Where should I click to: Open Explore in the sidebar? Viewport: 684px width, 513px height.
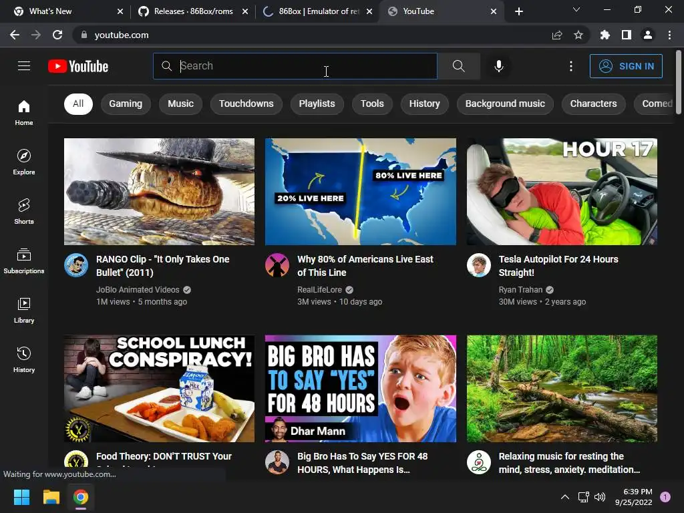coord(24,162)
